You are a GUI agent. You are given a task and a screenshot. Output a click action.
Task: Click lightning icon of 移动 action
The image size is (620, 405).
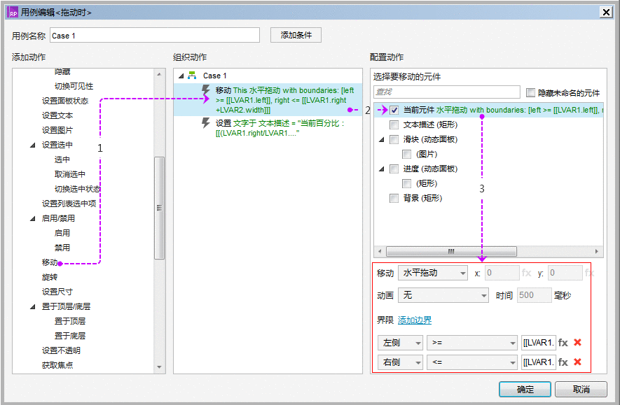205,90
